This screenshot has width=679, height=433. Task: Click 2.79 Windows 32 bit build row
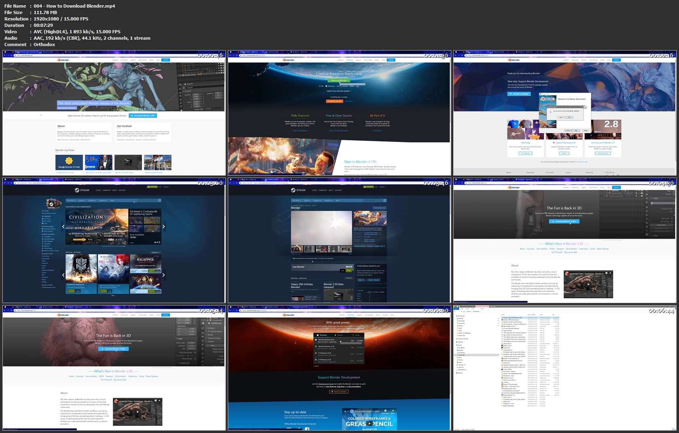tap(338, 360)
